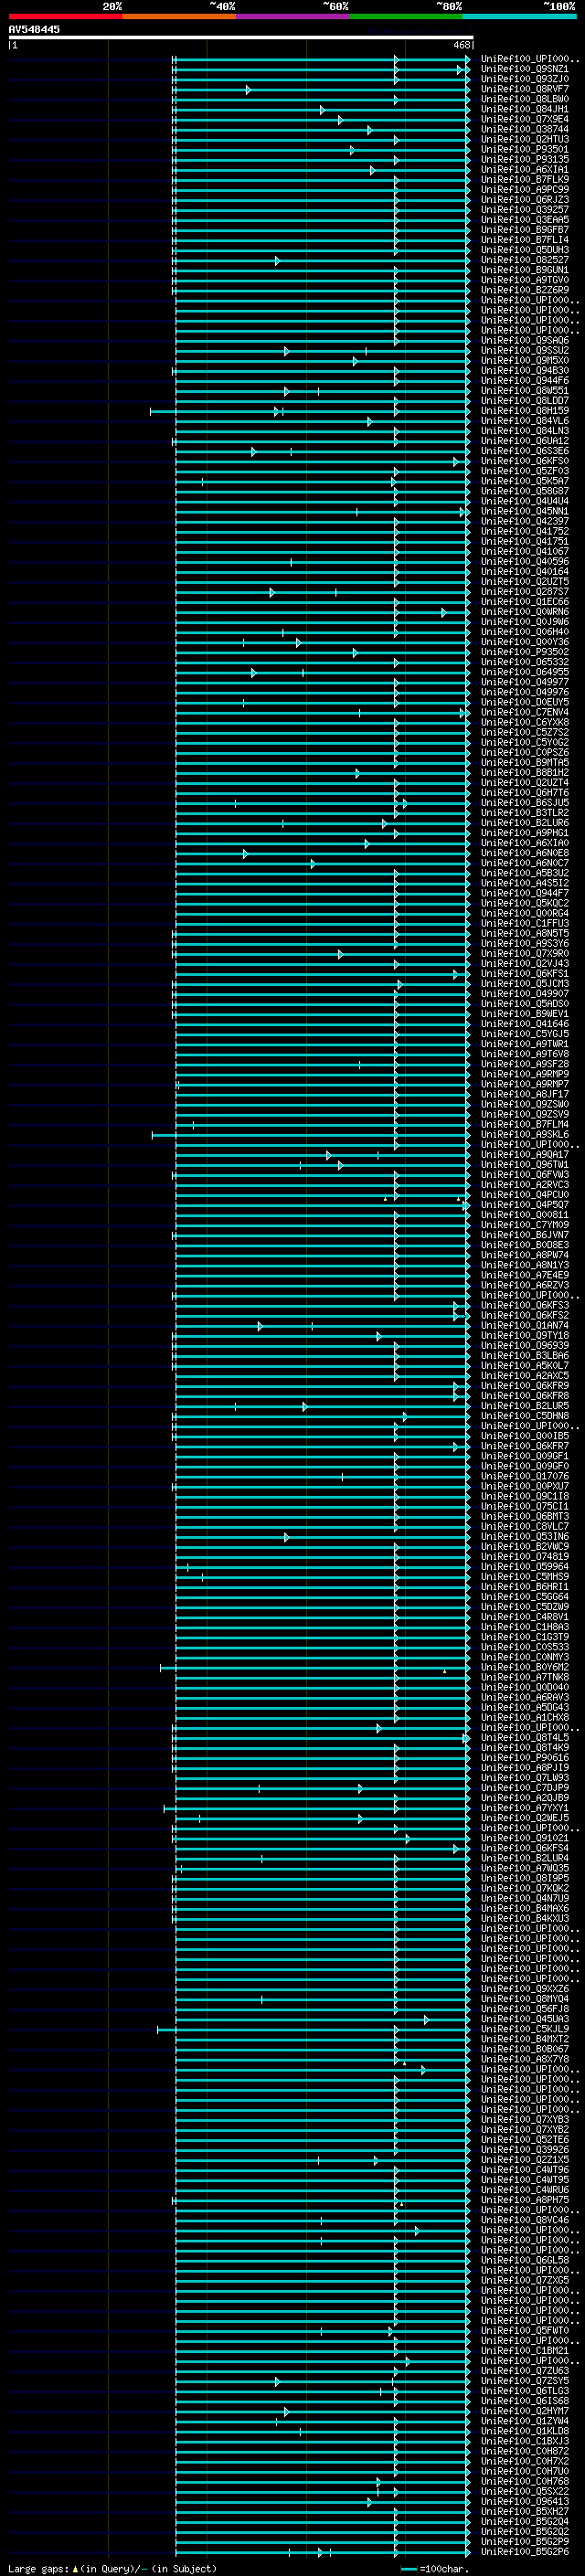
Task: Select label UniRef100_B9GUN1
Action: click(525, 270)
